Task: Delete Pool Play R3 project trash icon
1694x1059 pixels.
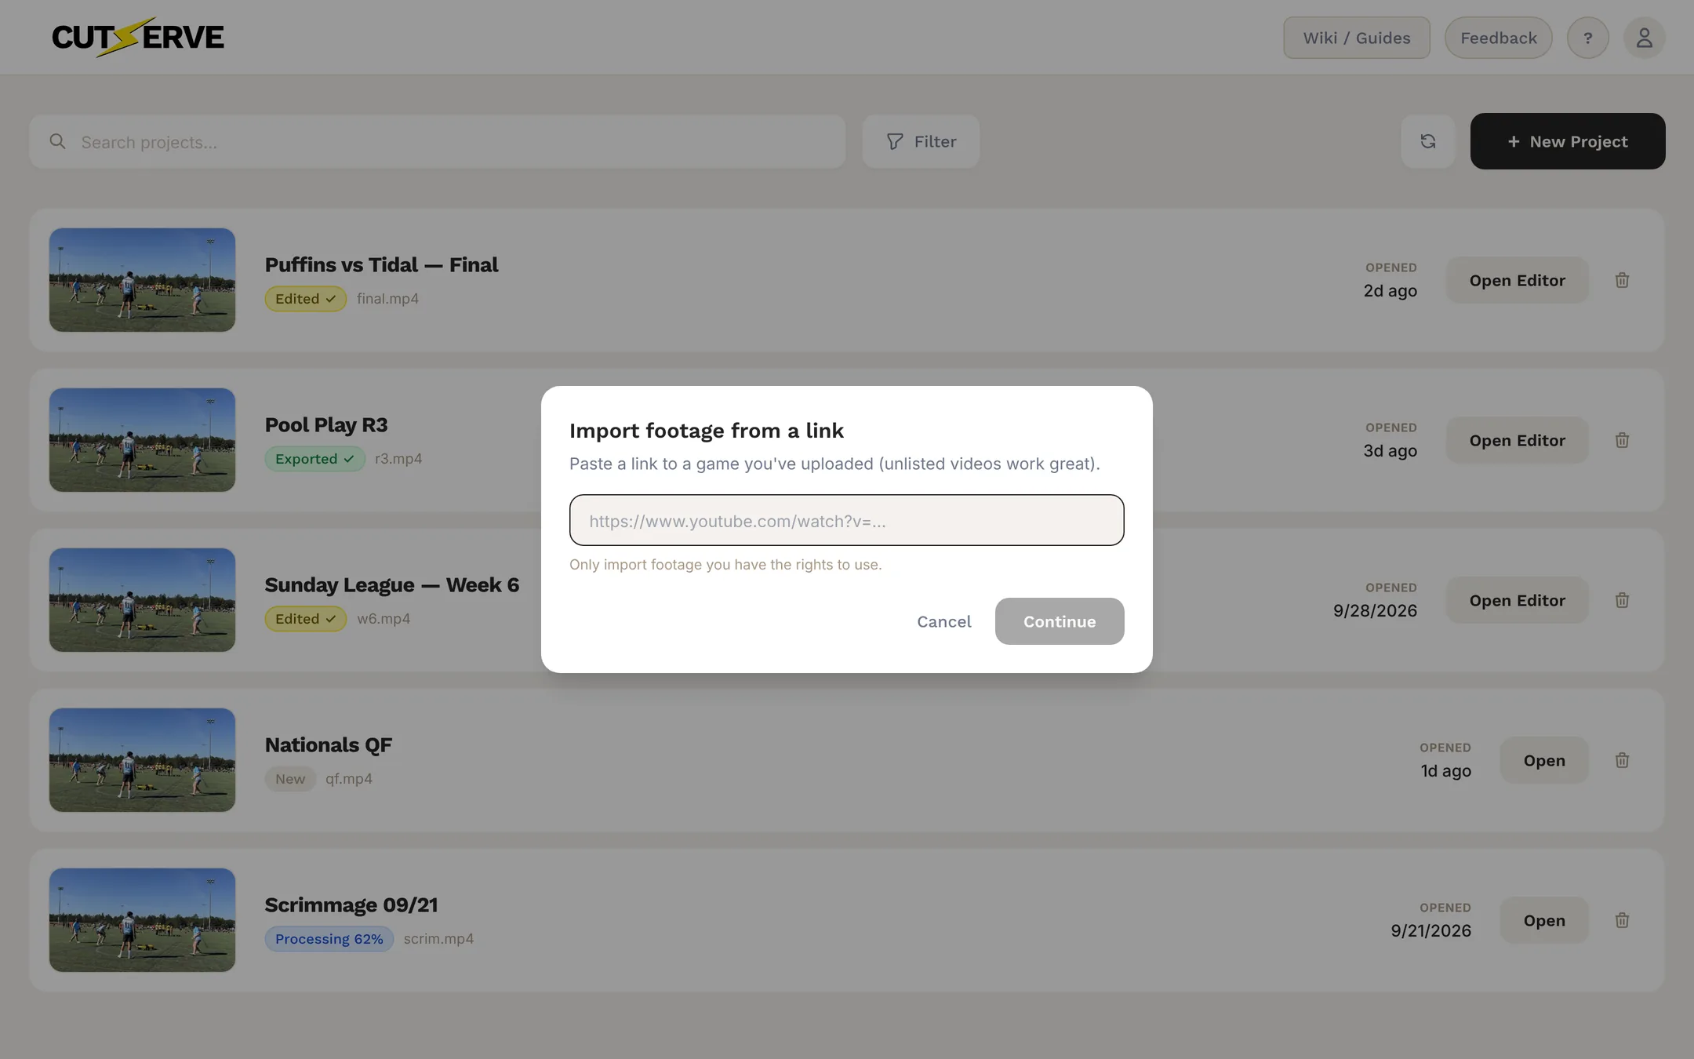Action: (x=1623, y=440)
